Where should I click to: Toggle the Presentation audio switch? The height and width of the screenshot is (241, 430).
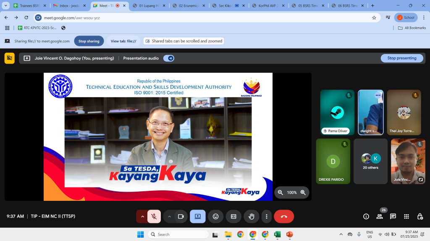[169, 58]
